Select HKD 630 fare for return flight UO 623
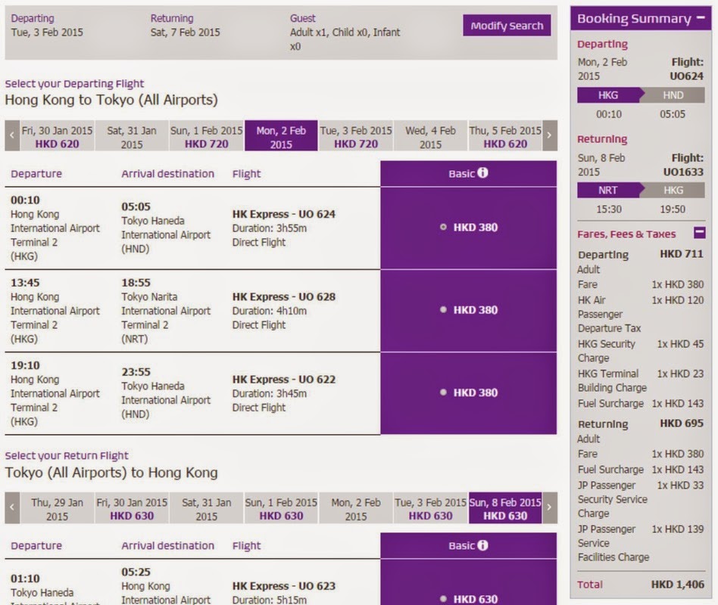 pos(444,599)
